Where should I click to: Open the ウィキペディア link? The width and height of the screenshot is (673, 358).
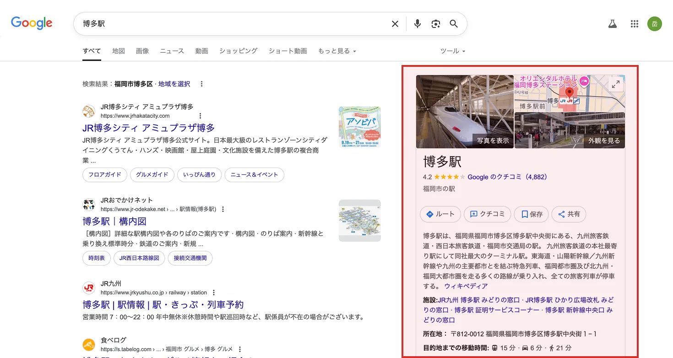pos(466,286)
